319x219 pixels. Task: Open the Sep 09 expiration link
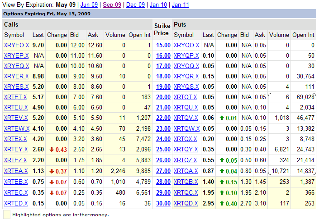click(112, 5)
